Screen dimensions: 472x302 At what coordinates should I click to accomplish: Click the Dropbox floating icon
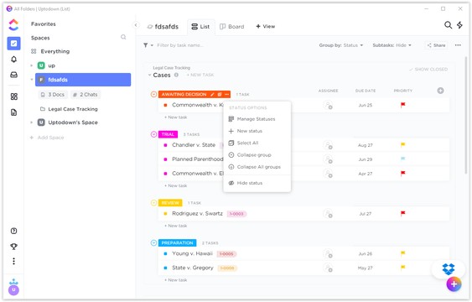(x=449, y=268)
